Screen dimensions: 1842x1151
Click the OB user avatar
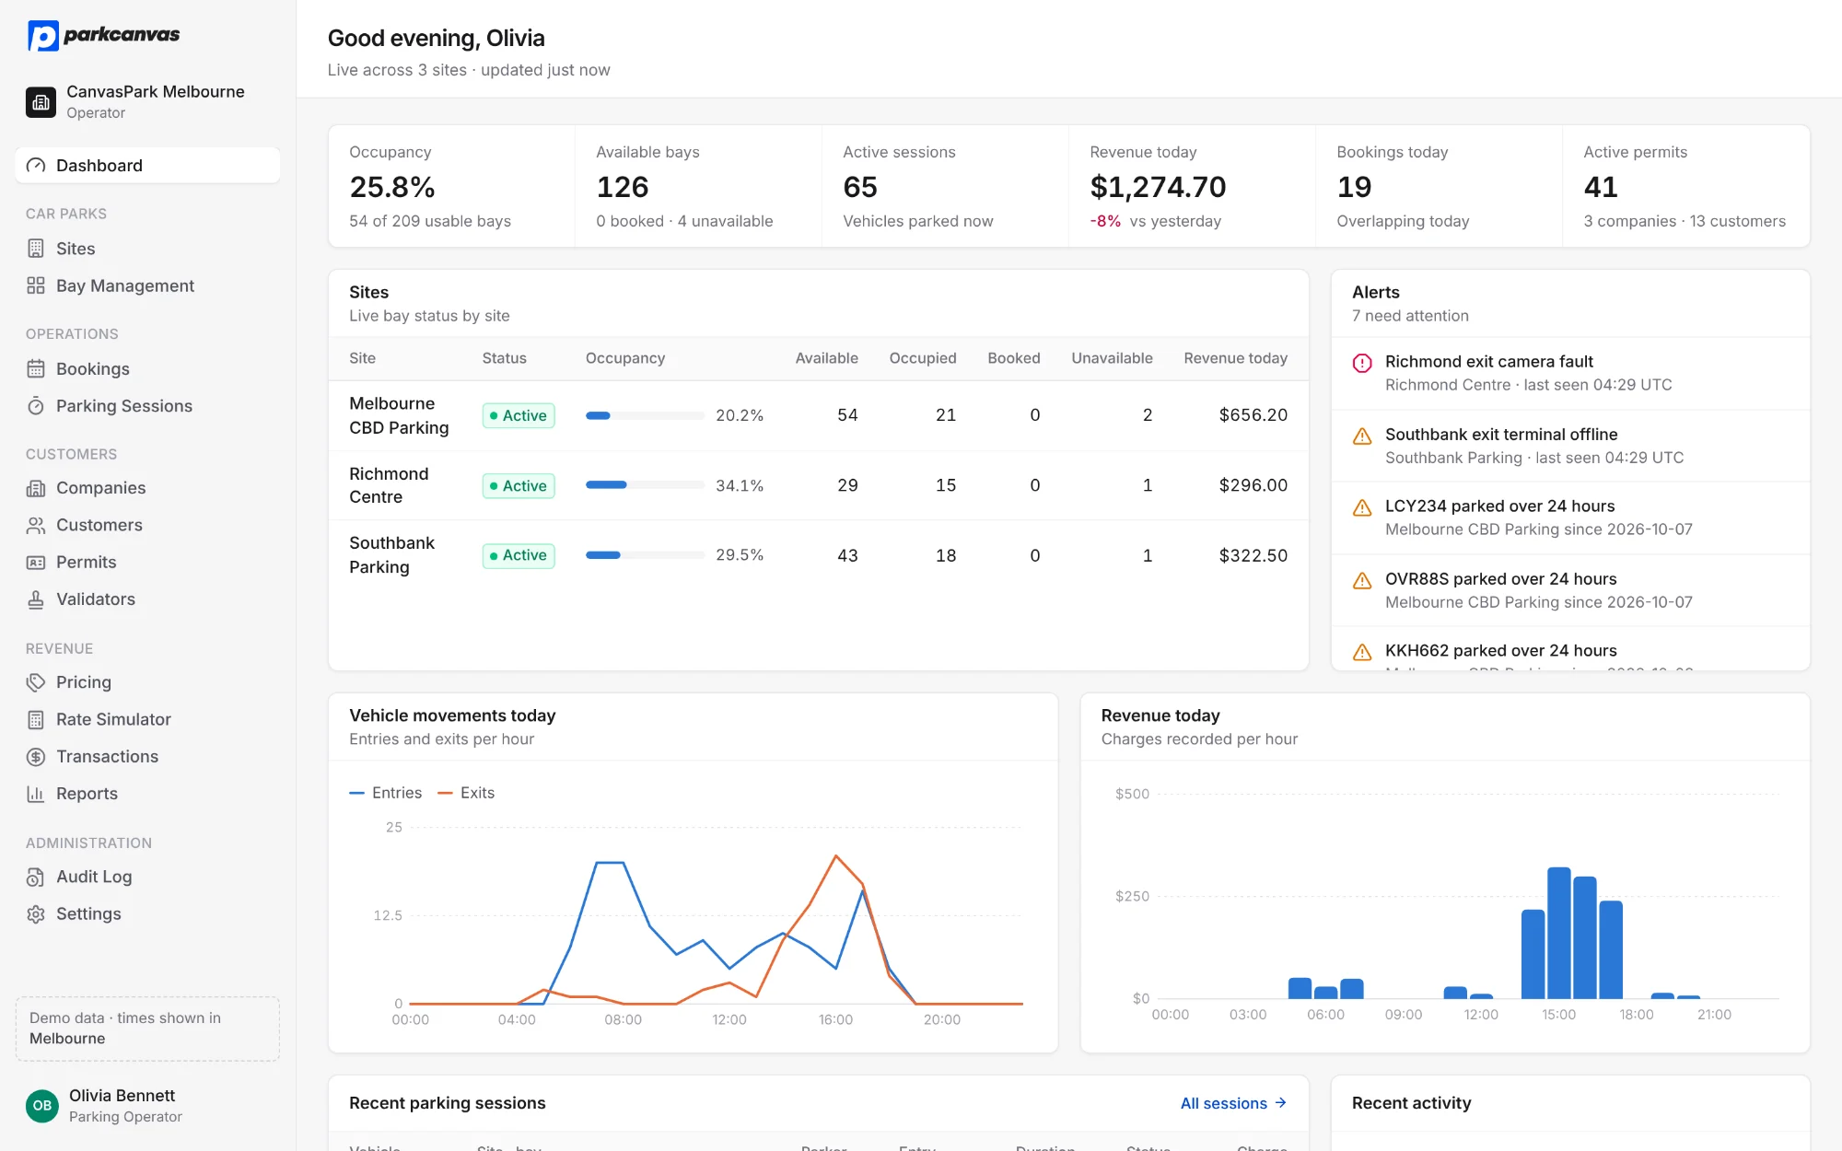42,1105
